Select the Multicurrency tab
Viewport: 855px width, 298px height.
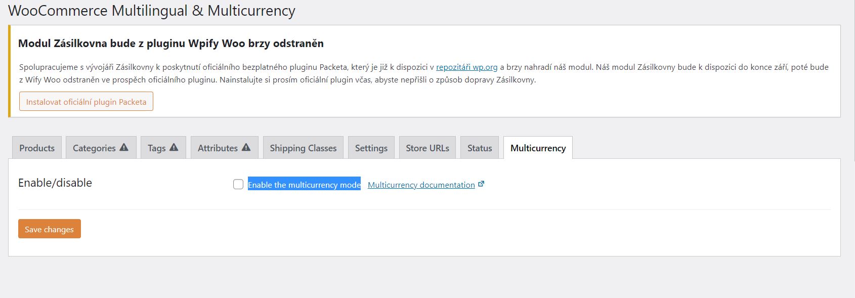[538, 148]
